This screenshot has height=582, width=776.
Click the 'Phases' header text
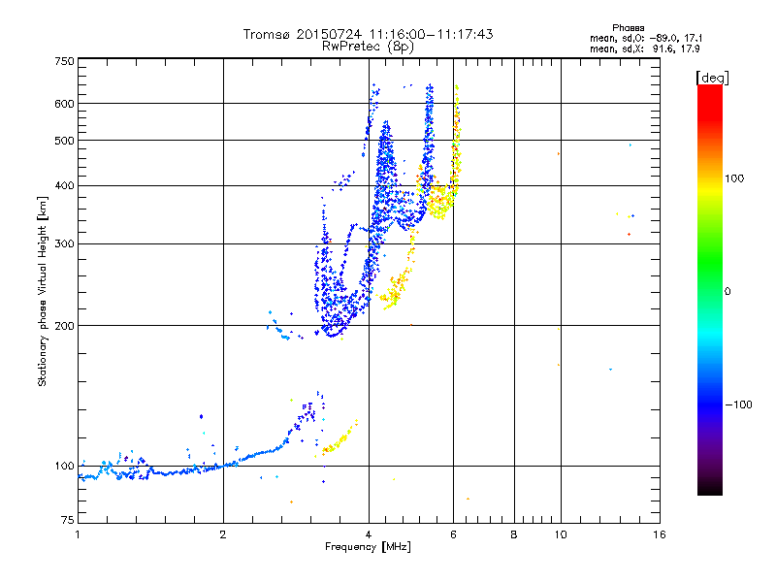(x=628, y=28)
